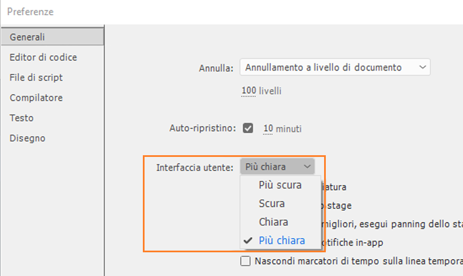Select the Disegno category
Viewport: 463px width, 276px height.
tap(27, 139)
